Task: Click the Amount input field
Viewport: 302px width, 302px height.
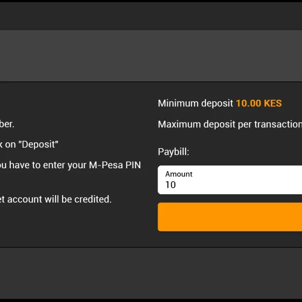Action: point(230,180)
